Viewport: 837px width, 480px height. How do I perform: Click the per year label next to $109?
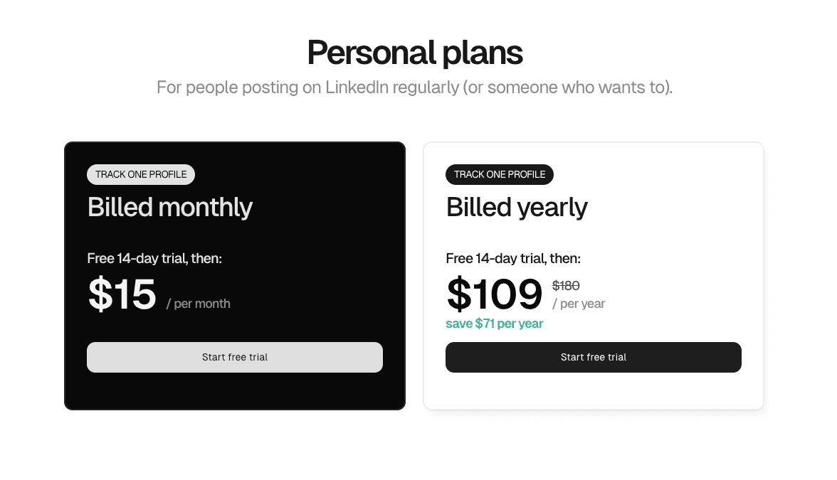click(579, 303)
